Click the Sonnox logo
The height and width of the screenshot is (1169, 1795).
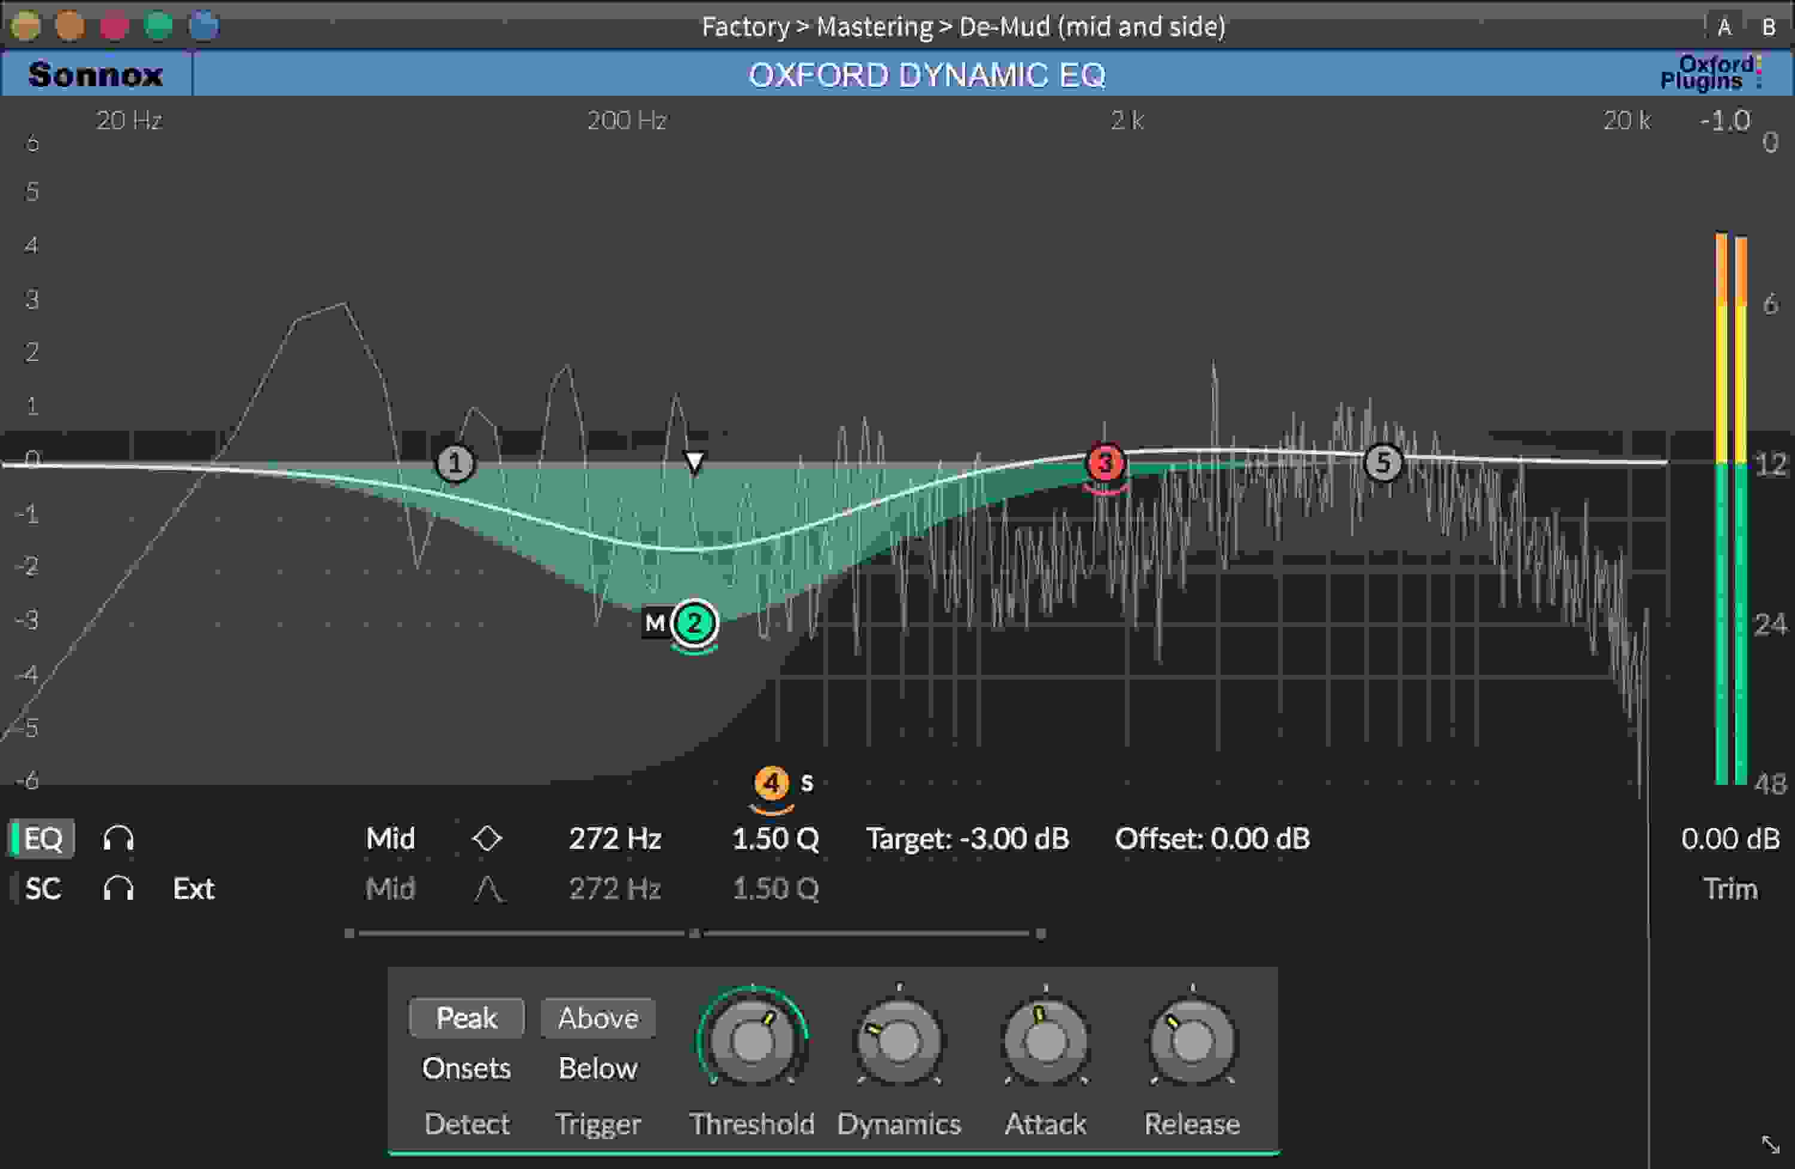(x=95, y=75)
